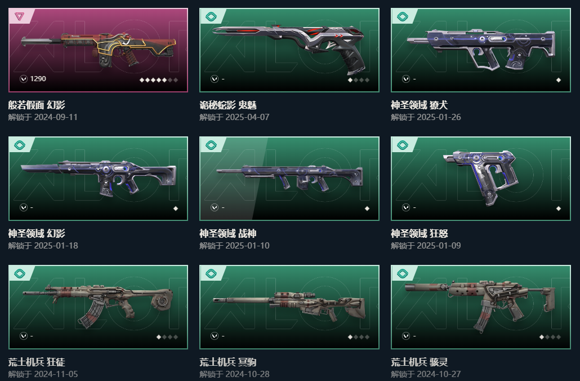
Task: Click the tier badge on 荒土机兵 狂徒 card
Action: tap(20, 273)
